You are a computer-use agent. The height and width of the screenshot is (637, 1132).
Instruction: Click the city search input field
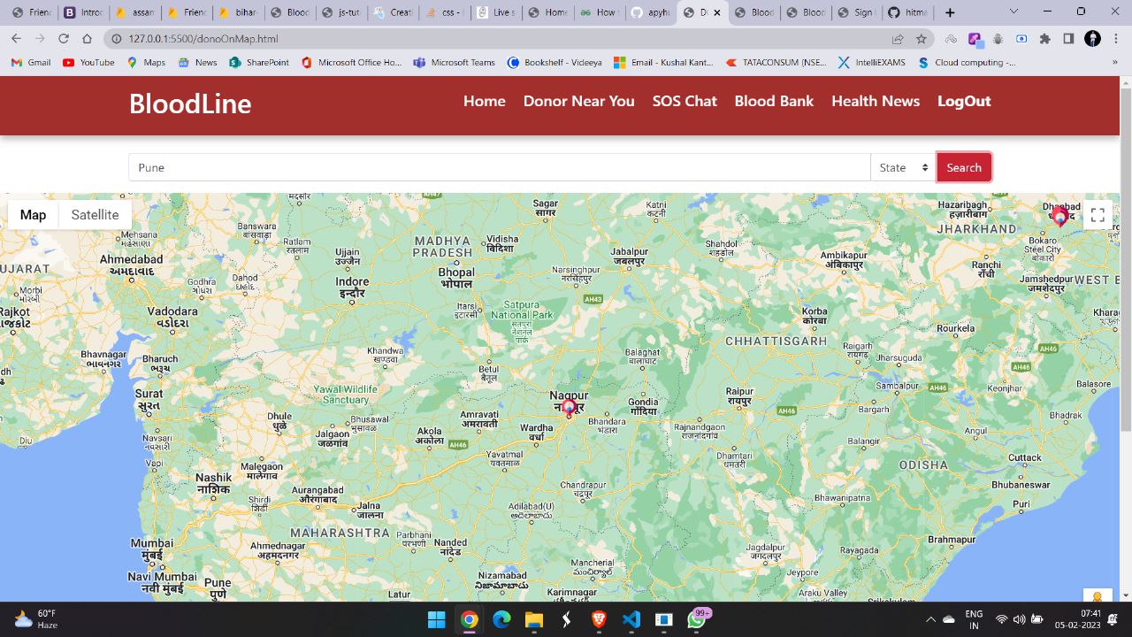[500, 167]
